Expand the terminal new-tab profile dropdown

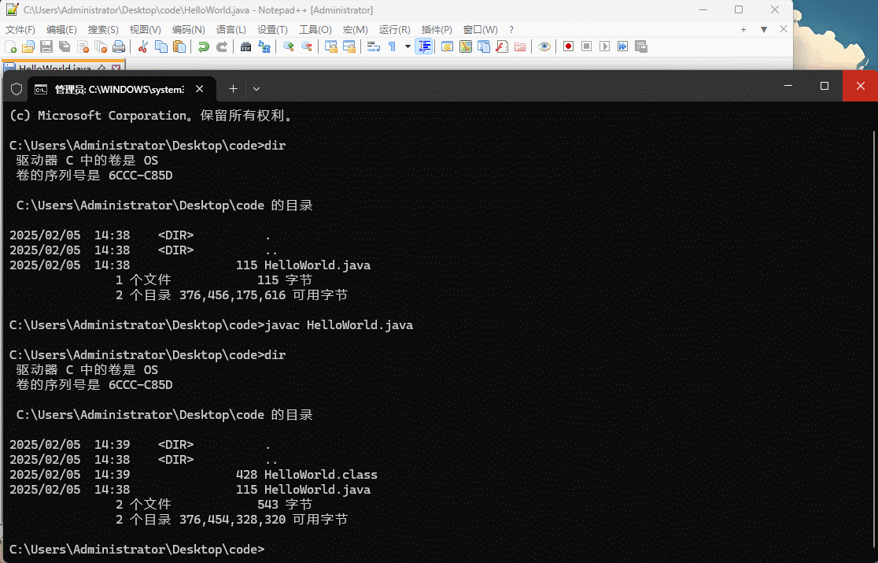[x=256, y=89]
